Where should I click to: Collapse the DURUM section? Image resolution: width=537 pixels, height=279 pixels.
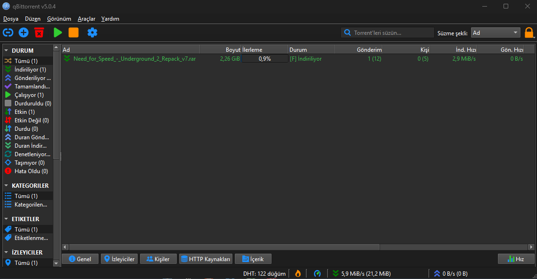pyautogui.click(x=6, y=50)
